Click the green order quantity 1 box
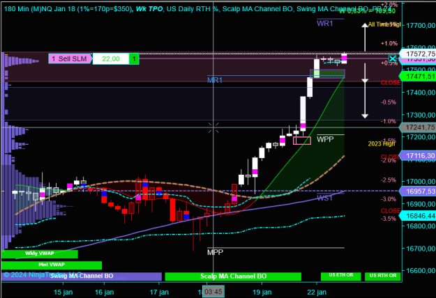This screenshot has width=436, height=298. coord(134,58)
